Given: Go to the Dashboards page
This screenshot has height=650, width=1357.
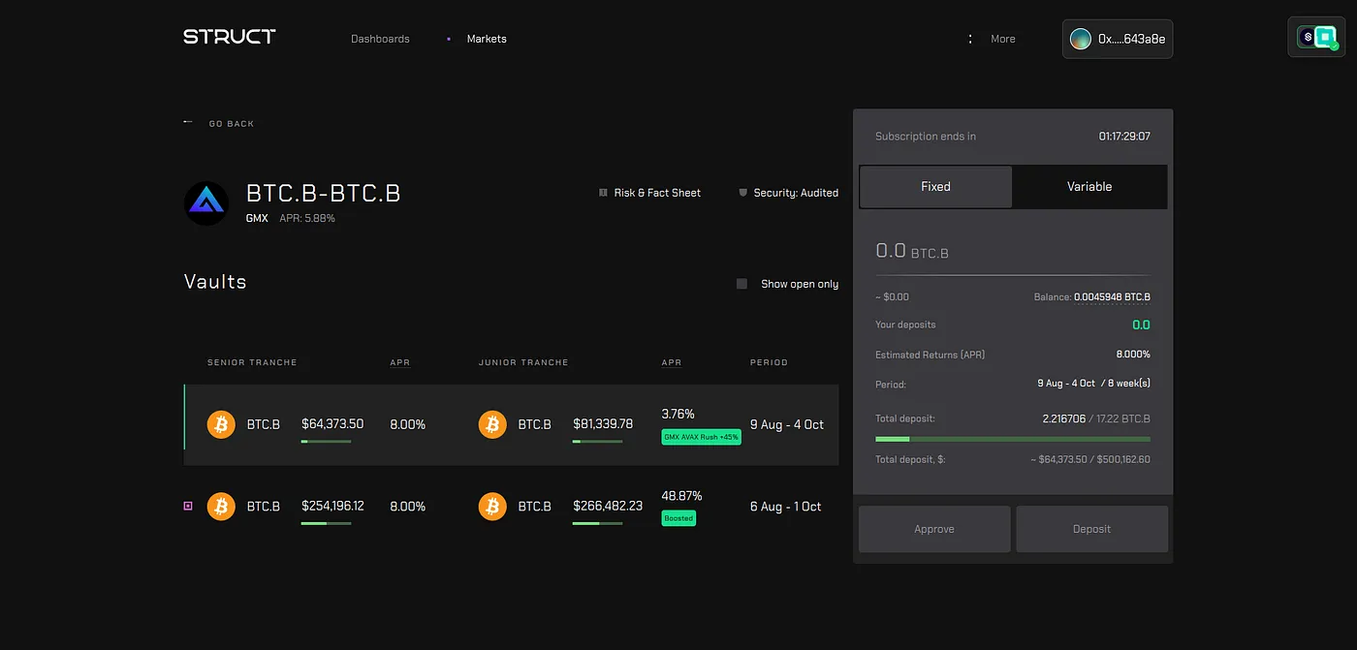Looking at the screenshot, I should pyautogui.click(x=380, y=39).
